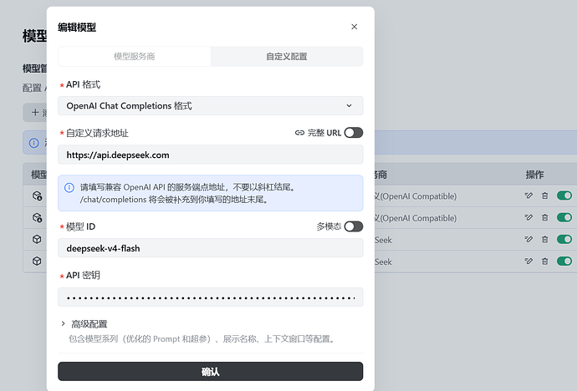Click the plain cube icon in last table row
This screenshot has width=577, height=391.
click(37, 262)
